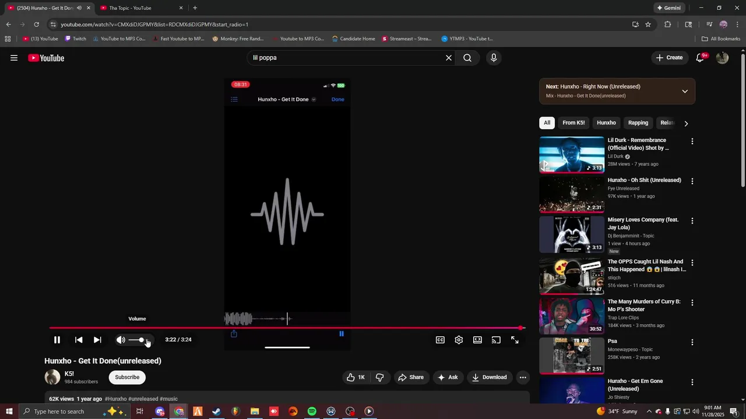746x419 pixels.
Task: Open the account avatar menu
Action: tap(722, 58)
